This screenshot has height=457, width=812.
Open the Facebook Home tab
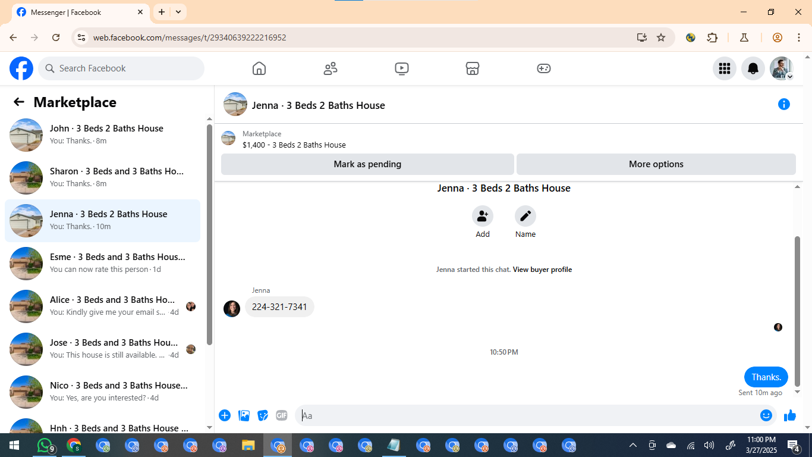coord(259,68)
